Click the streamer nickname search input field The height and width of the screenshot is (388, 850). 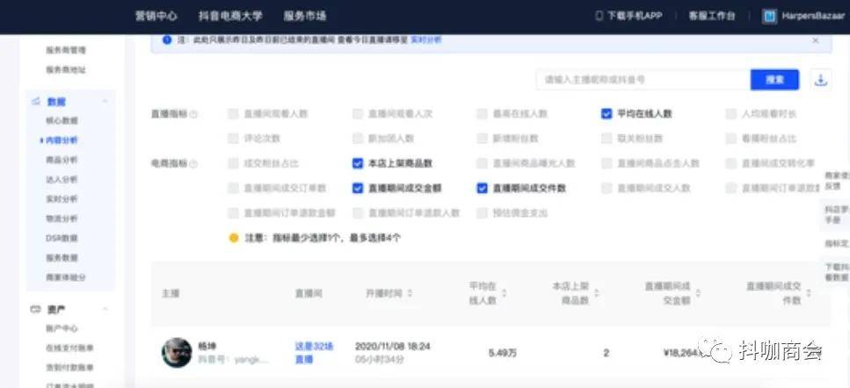[643, 80]
